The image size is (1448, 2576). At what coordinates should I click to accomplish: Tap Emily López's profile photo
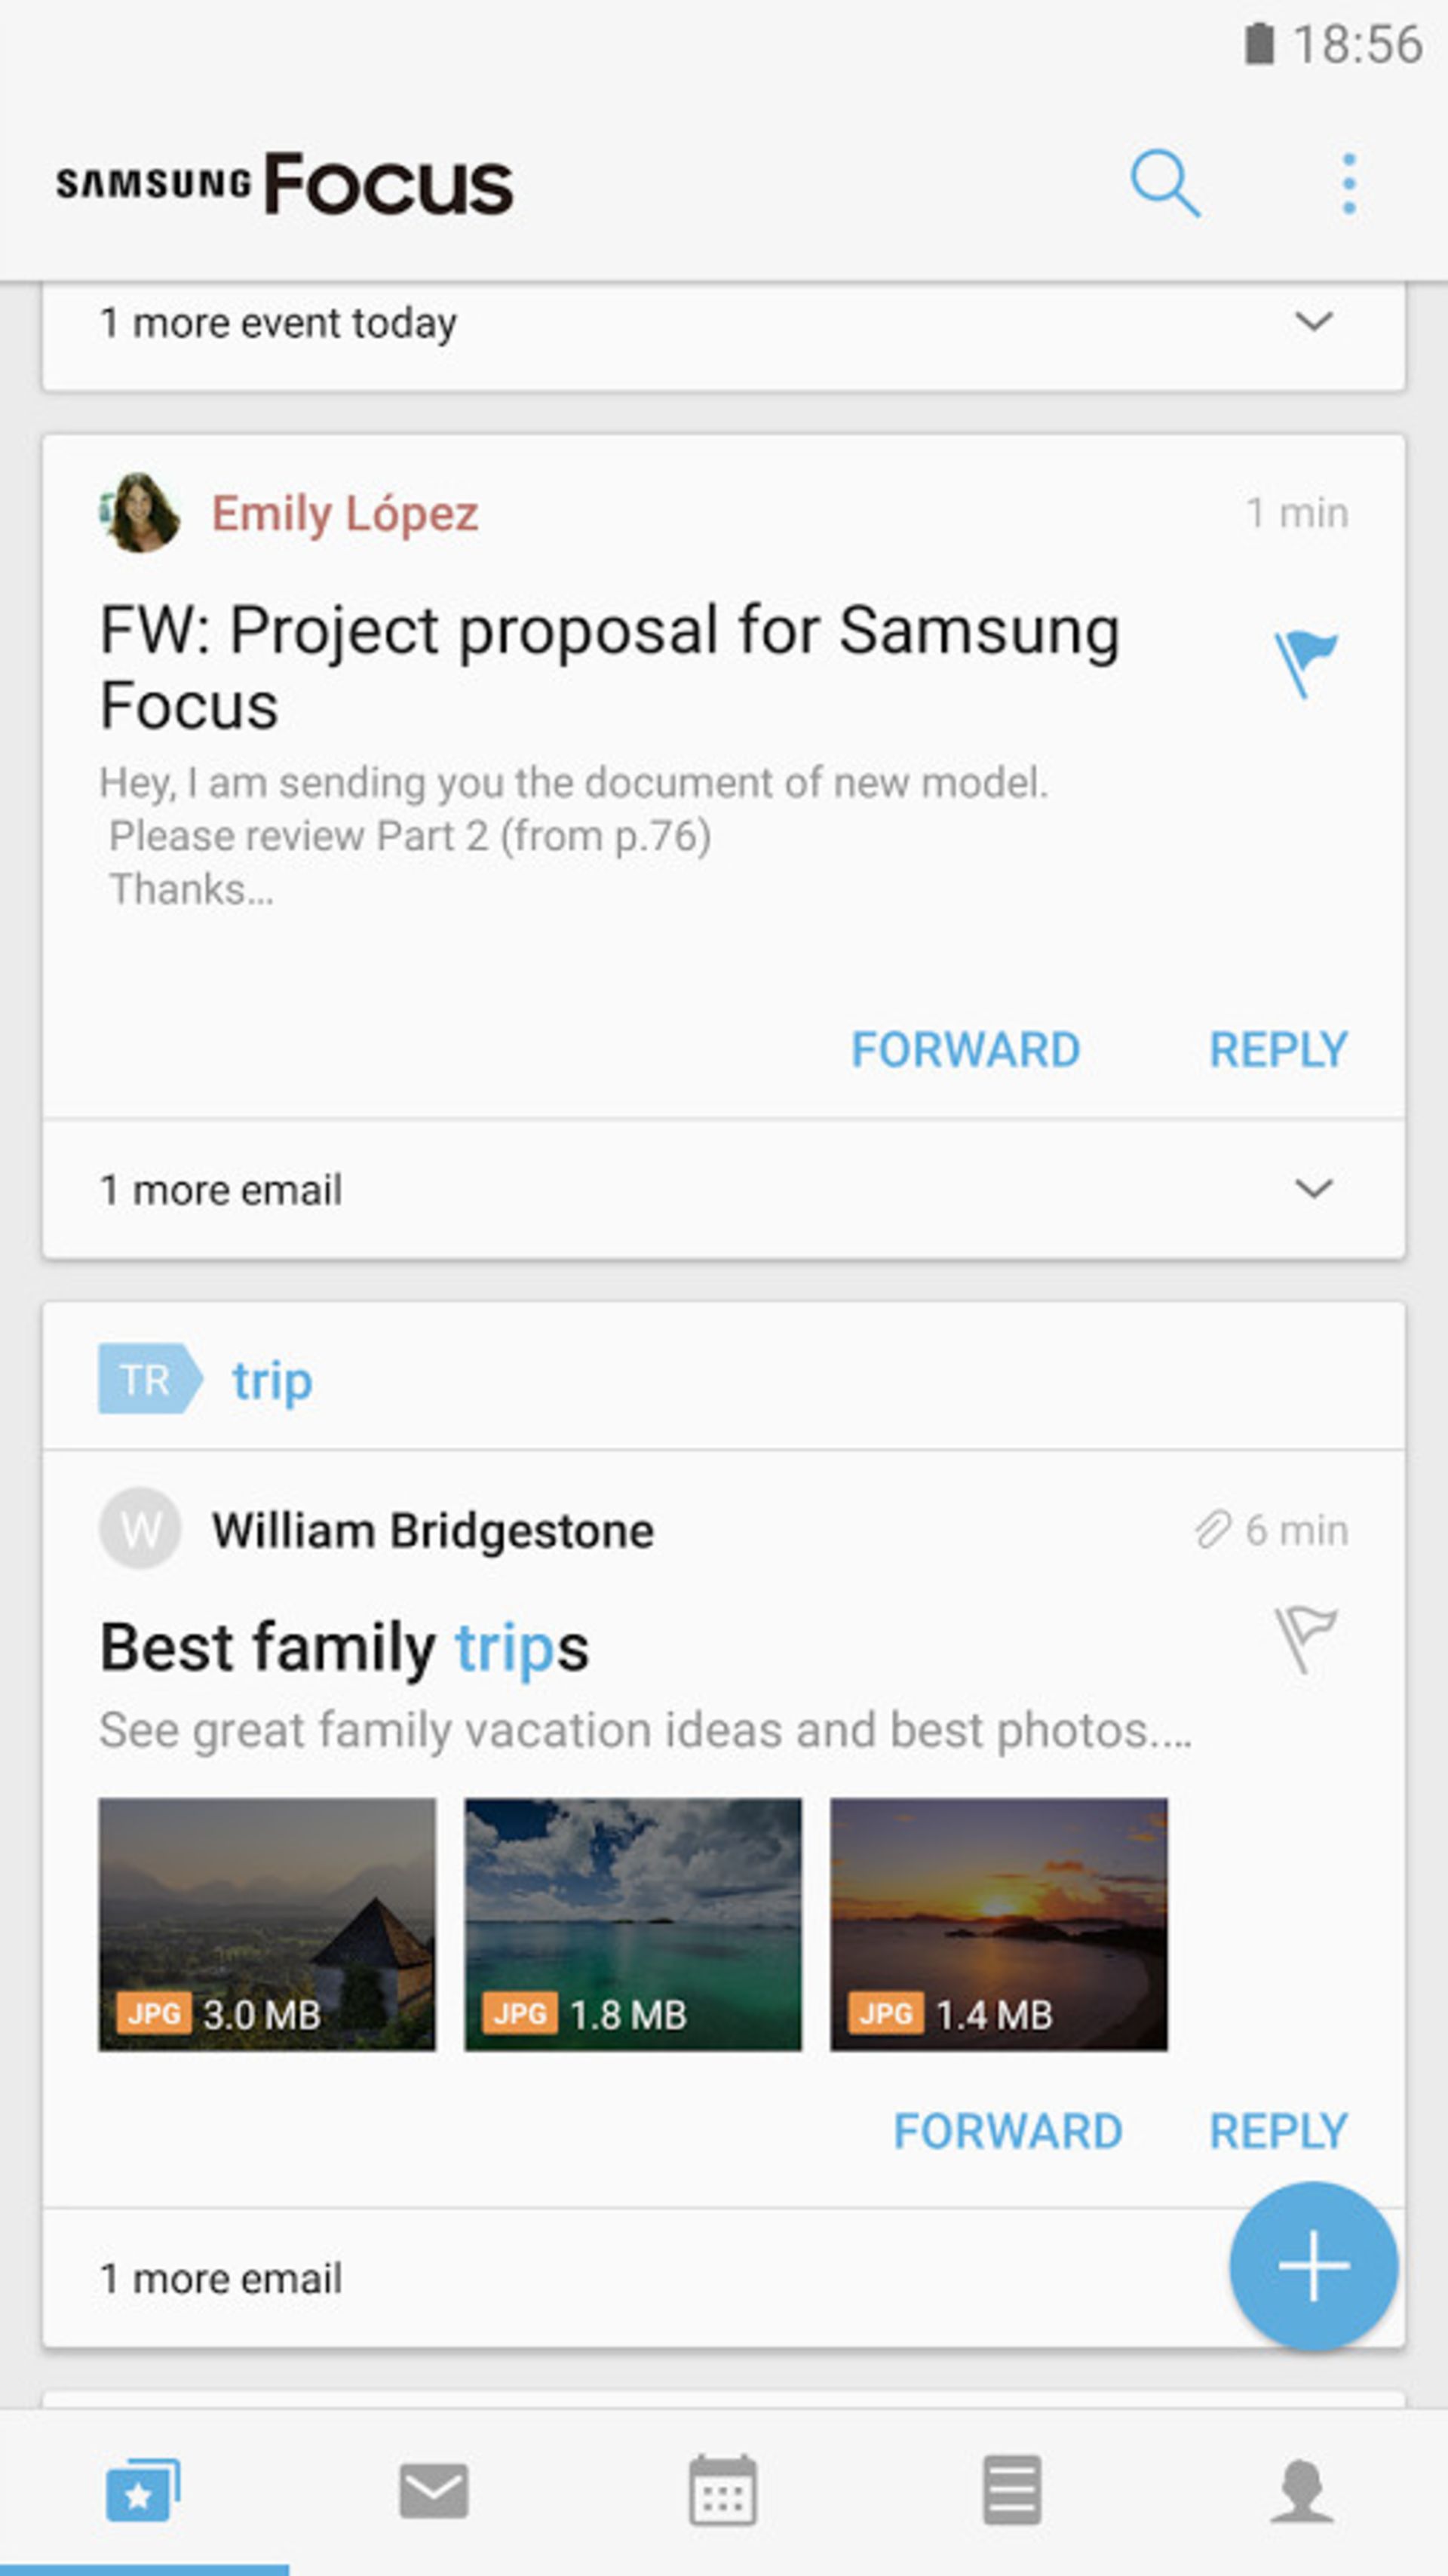point(140,513)
